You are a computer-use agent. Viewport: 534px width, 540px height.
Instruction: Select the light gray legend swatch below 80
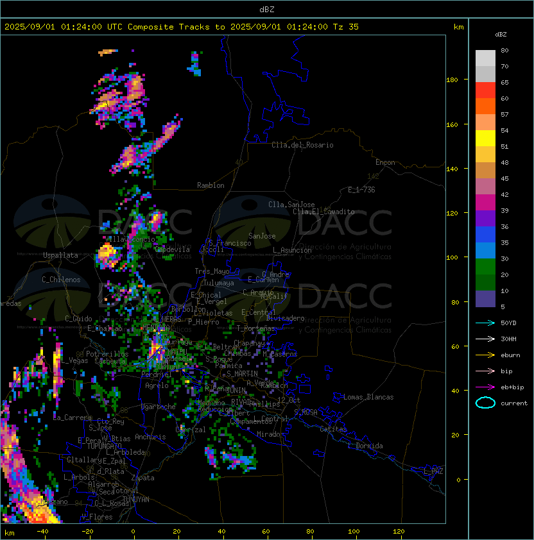click(485, 58)
